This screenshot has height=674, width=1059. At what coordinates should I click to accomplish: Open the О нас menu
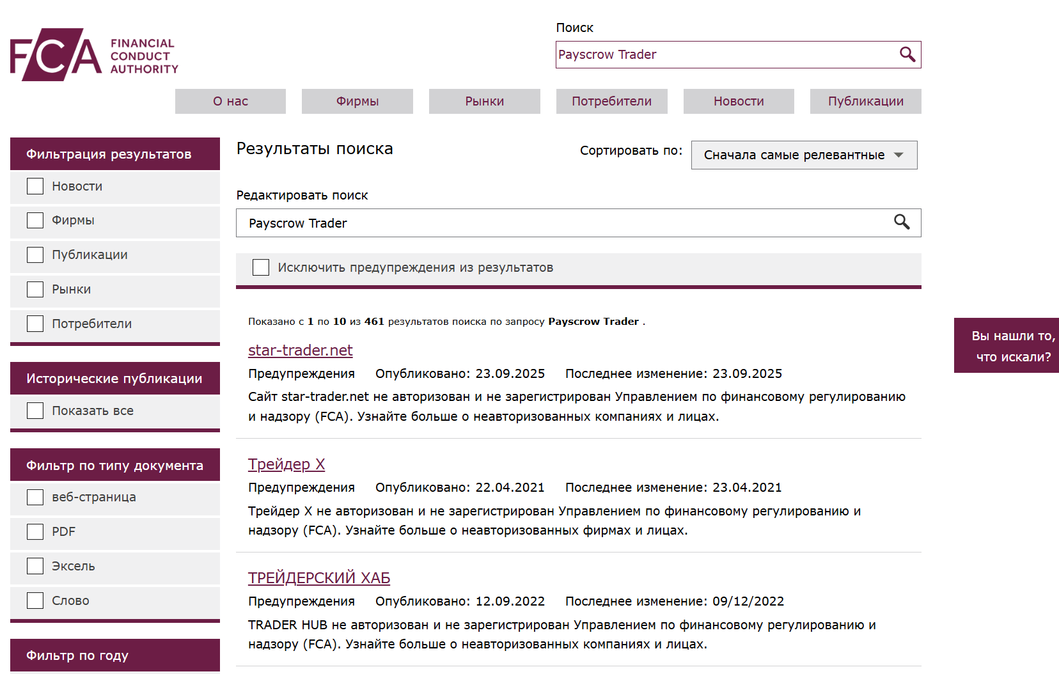point(230,101)
